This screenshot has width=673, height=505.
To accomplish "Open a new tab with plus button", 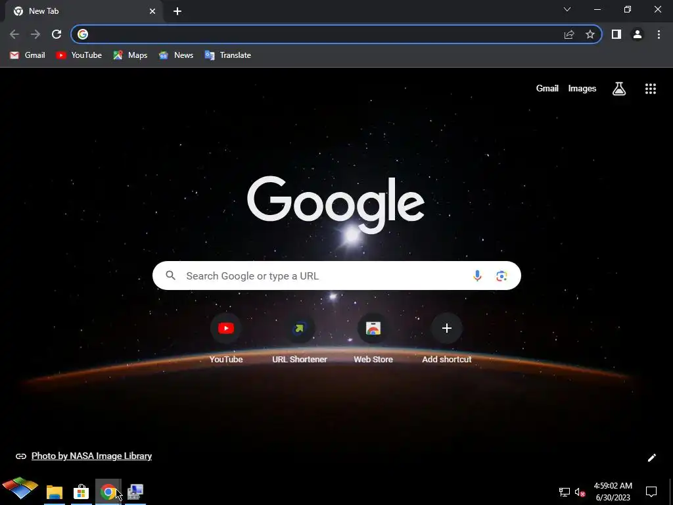I will [177, 11].
